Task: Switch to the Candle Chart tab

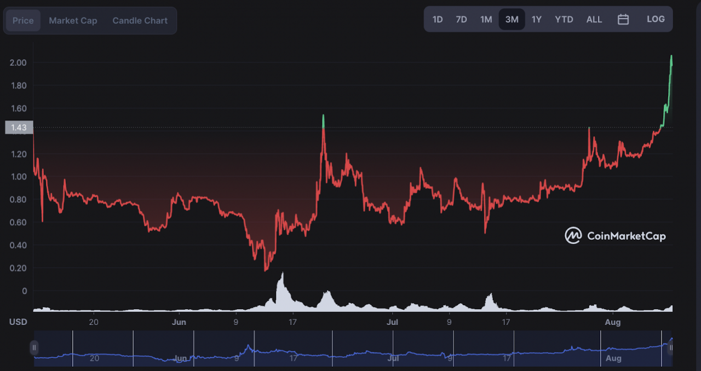Action: tap(140, 21)
